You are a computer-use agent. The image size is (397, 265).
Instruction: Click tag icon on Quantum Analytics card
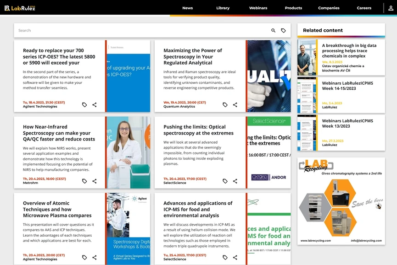pos(225,105)
